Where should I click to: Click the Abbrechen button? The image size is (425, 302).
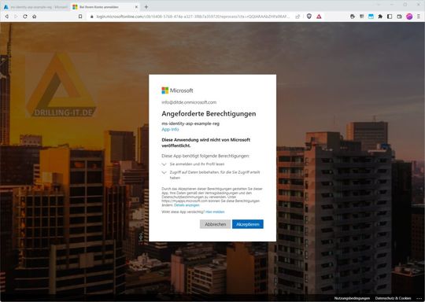(215, 224)
